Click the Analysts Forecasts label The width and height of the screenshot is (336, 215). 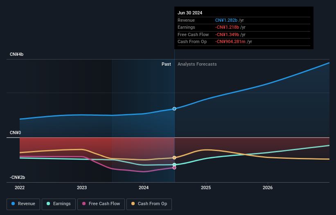tap(197, 64)
